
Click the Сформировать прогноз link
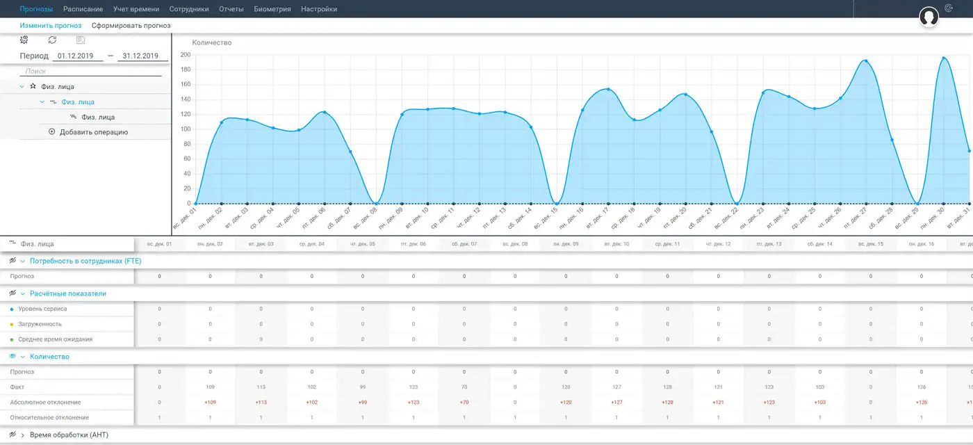(131, 26)
